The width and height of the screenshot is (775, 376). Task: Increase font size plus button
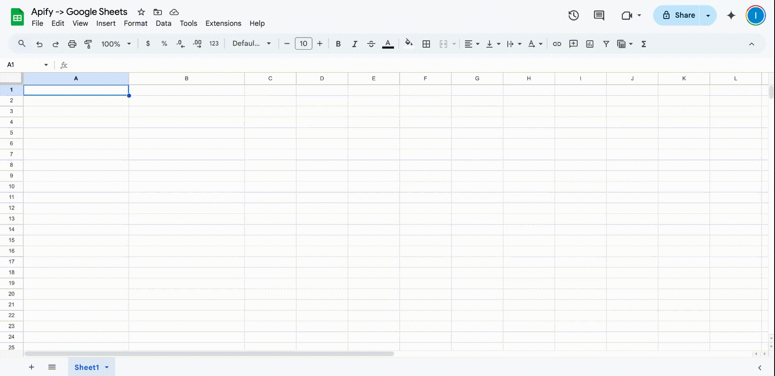click(320, 44)
